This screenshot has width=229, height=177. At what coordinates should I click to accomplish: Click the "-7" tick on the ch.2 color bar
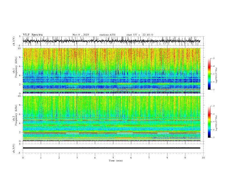pos(213,138)
